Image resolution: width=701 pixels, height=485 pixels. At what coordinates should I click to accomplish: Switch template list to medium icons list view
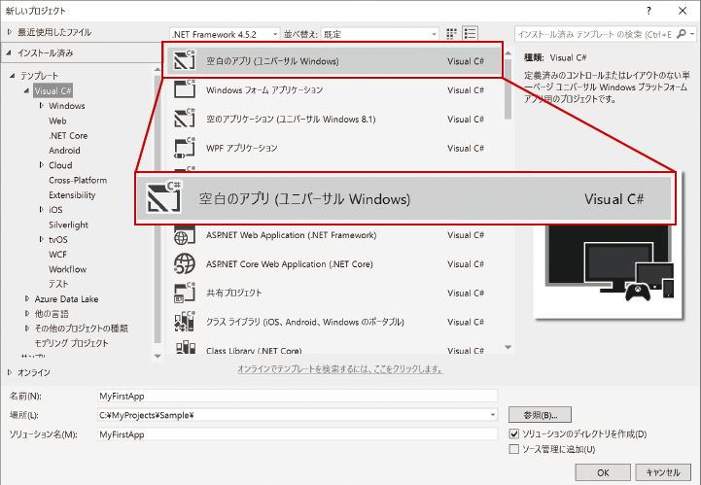click(x=470, y=34)
